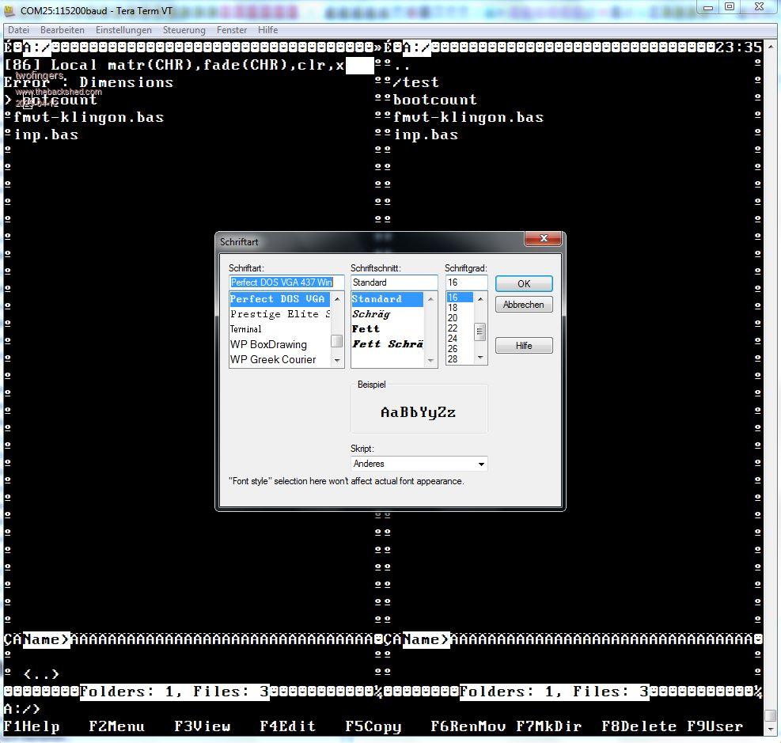Select the WP BoxDrawing font

pos(268,344)
